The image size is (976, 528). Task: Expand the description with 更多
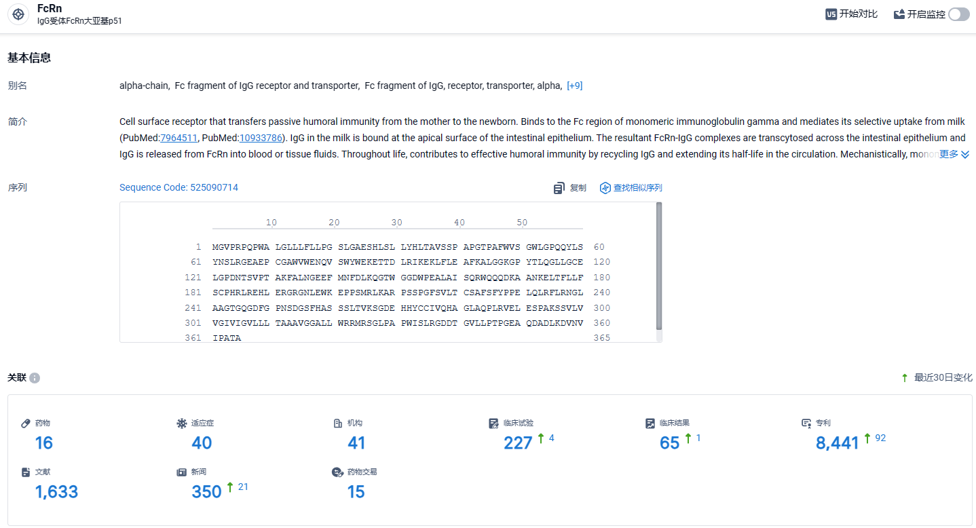click(954, 154)
